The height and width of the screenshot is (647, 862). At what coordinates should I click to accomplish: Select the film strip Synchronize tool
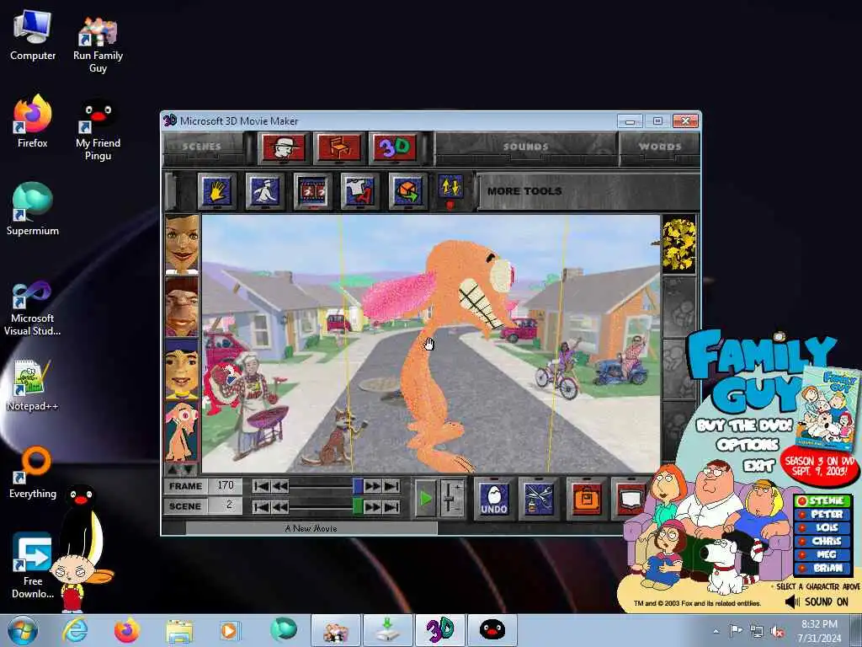point(313,191)
